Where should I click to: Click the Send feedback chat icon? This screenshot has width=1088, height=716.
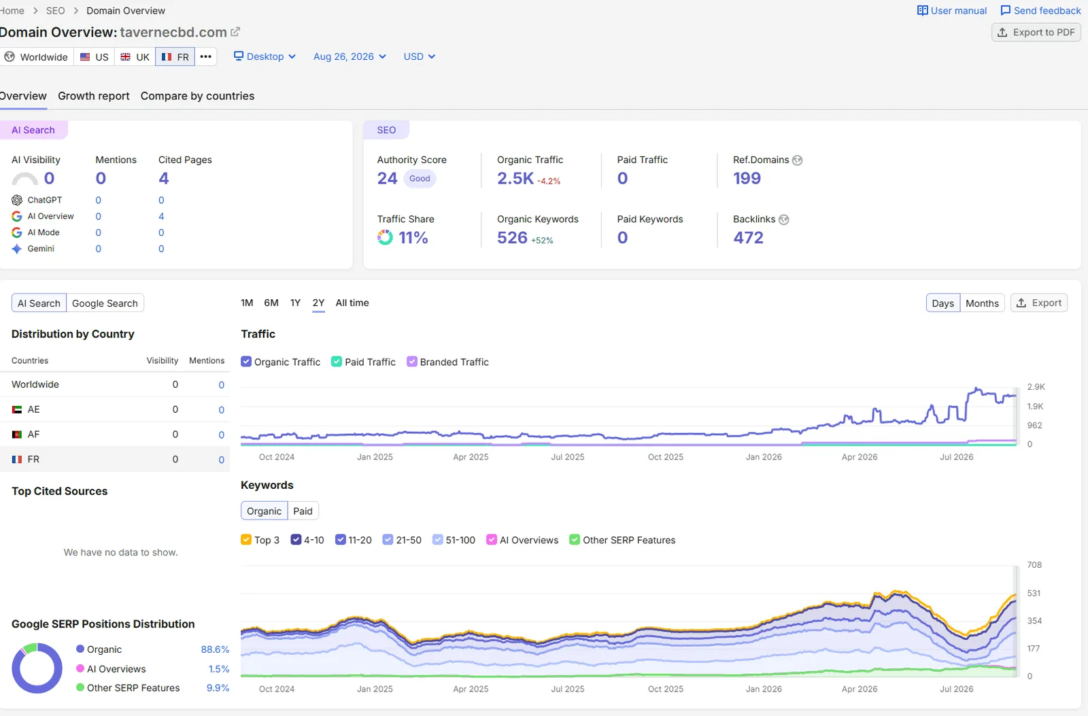tap(1005, 10)
